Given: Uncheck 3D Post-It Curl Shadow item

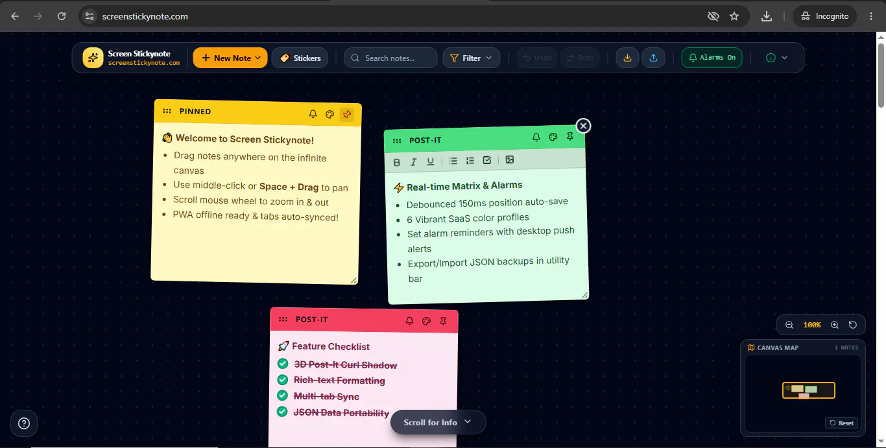Looking at the screenshot, I should click(283, 364).
